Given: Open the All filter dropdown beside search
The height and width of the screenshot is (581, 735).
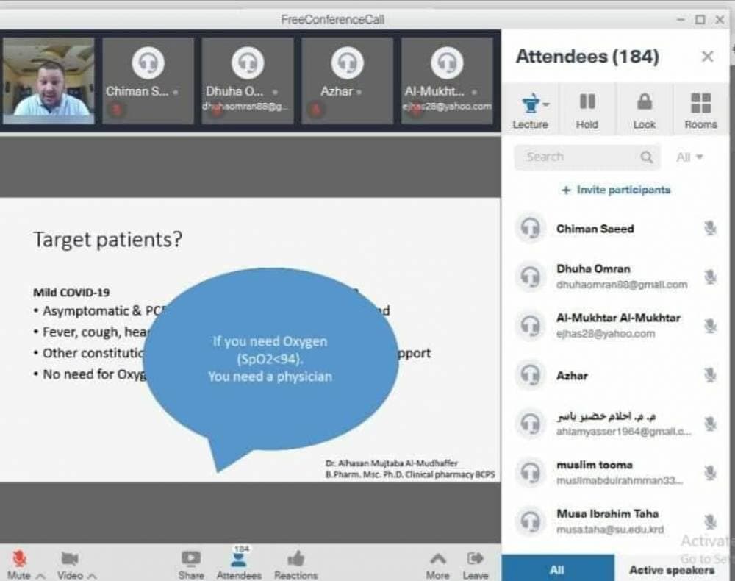Looking at the screenshot, I should [689, 157].
